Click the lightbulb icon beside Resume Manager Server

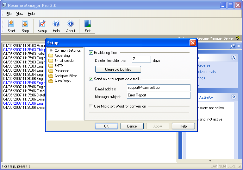coord(238,38)
